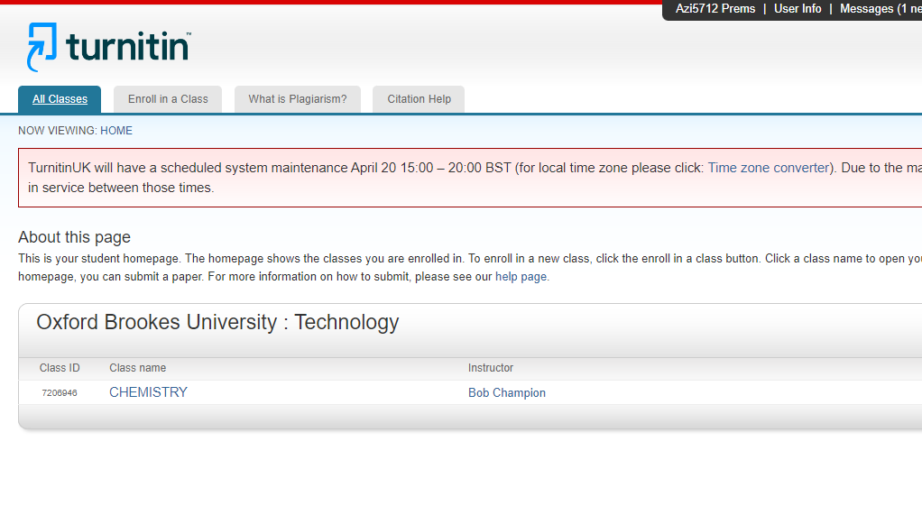Click Oxford Brookes University : Technology heading
Image resolution: width=922 pixels, height=506 pixels.
click(x=217, y=323)
